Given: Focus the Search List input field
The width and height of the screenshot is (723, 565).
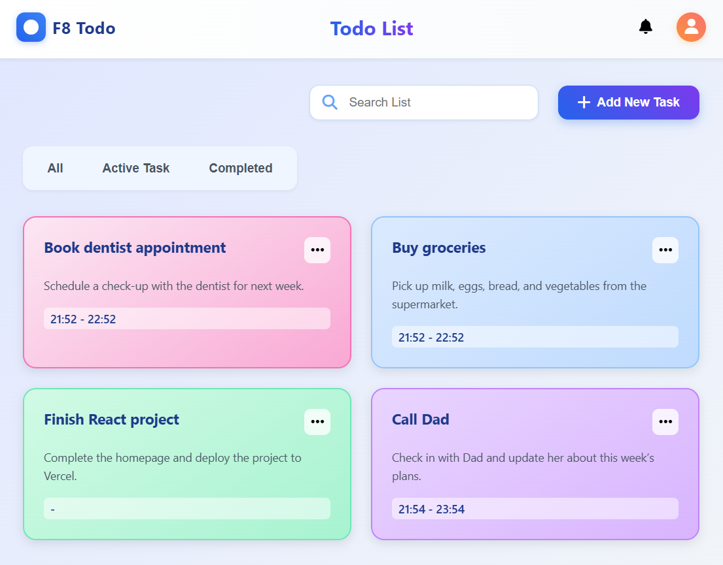Looking at the screenshot, I should 424,103.
